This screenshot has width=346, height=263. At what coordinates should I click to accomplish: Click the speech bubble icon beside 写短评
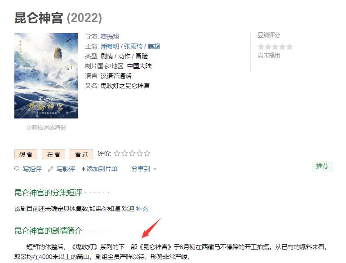(x=17, y=169)
